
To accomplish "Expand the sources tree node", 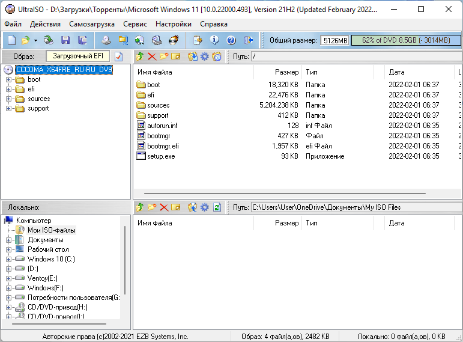I will 8,99.
